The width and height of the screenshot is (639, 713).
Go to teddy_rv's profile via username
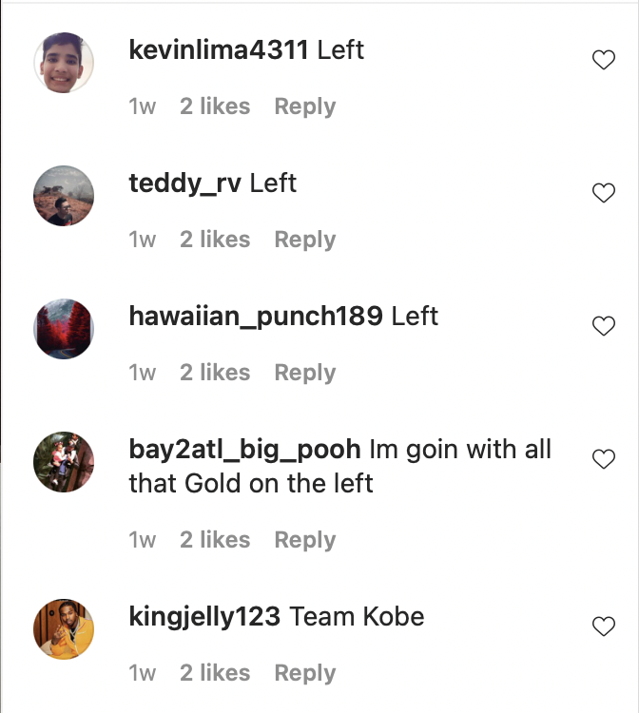click(185, 183)
